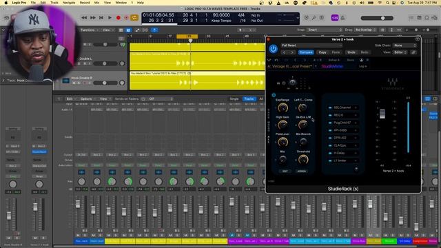
Task: Select previous preset with left arrow
Action: tap(285, 52)
